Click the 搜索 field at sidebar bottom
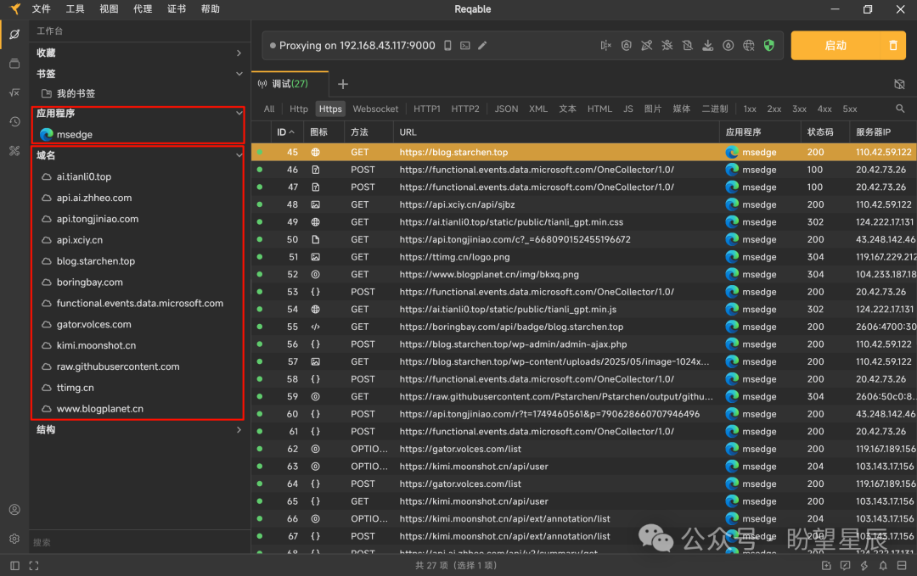The width and height of the screenshot is (917, 576). [x=139, y=543]
